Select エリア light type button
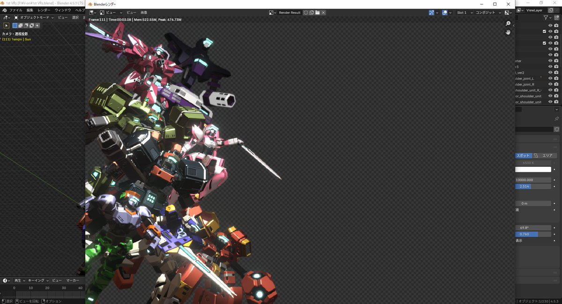 point(544,156)
